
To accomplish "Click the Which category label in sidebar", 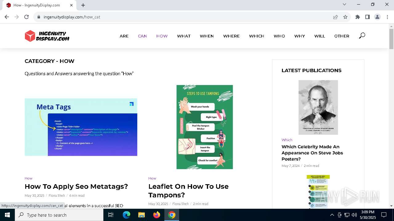I will [287, 140].
